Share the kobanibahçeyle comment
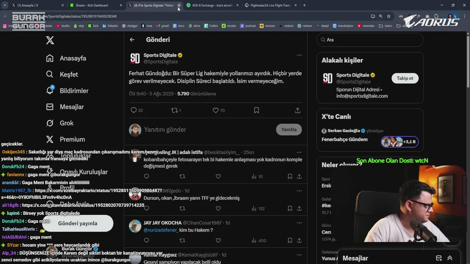The image size is (470, 264). click(x=299, y=176)
